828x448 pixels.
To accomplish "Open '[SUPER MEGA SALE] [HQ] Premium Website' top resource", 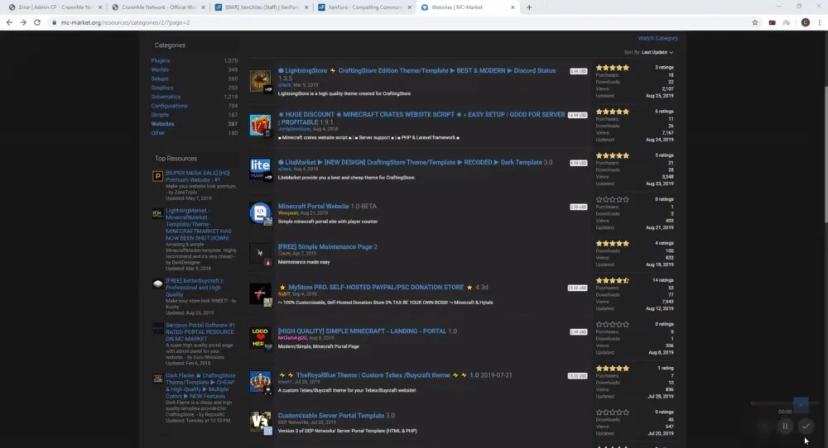I will pos(198,176).
